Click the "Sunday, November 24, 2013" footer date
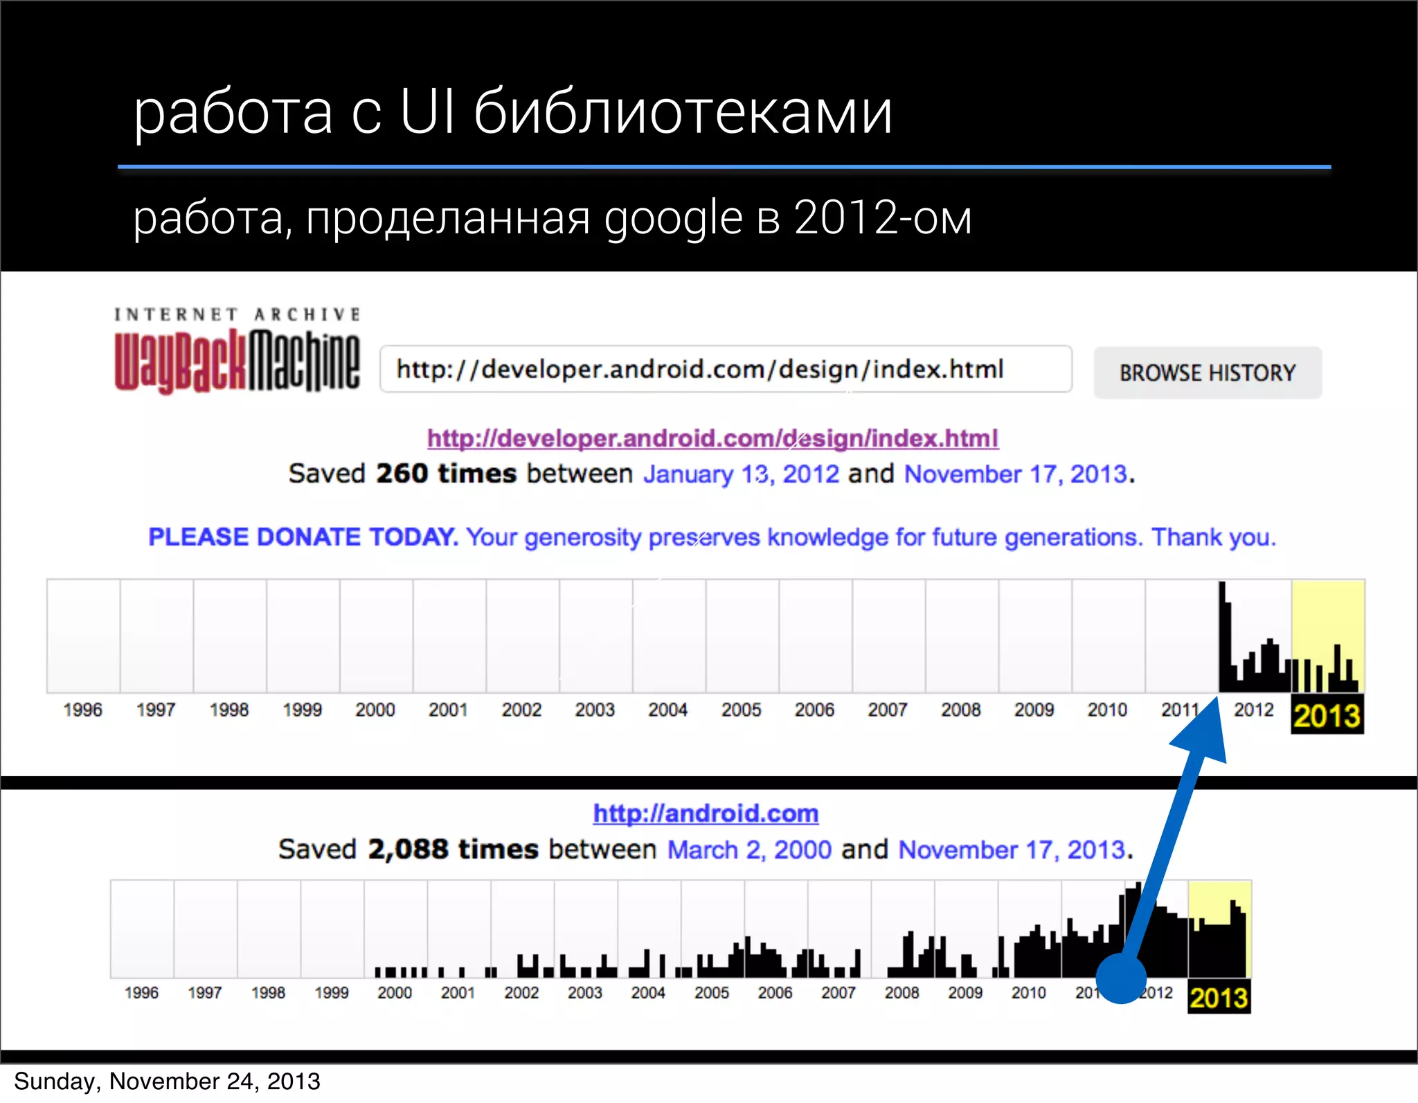 coord(167,1082)
